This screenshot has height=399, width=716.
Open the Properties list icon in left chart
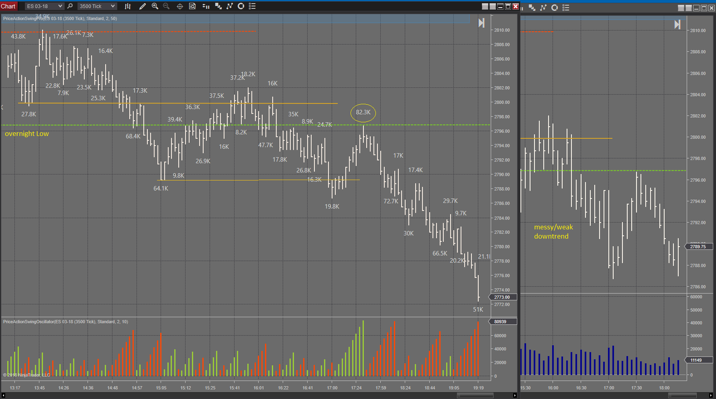click(252, 6)
